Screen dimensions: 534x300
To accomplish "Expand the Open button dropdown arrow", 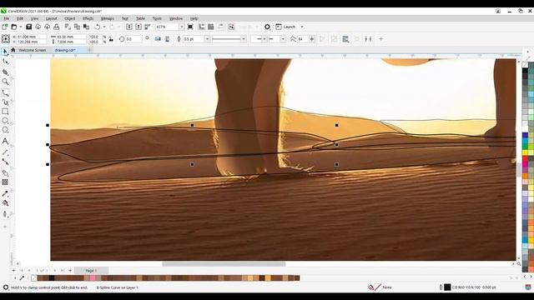I will tap(20, 27).
